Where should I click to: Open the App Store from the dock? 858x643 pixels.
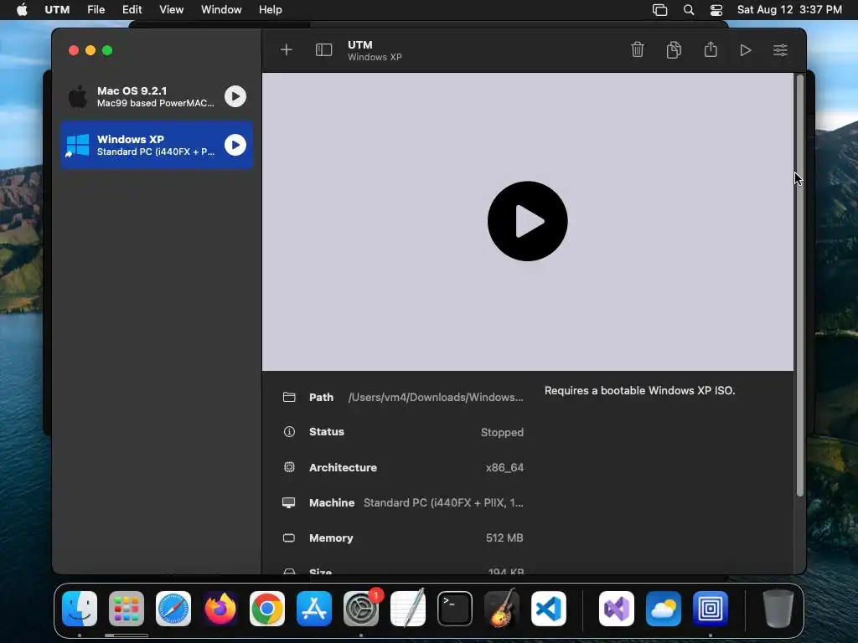point(314,609)
